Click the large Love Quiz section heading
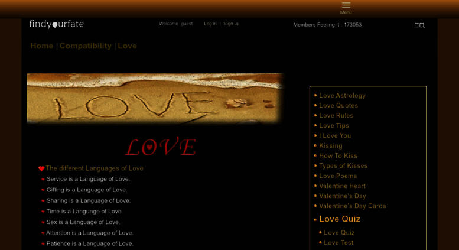 click(x=340, y=219)
